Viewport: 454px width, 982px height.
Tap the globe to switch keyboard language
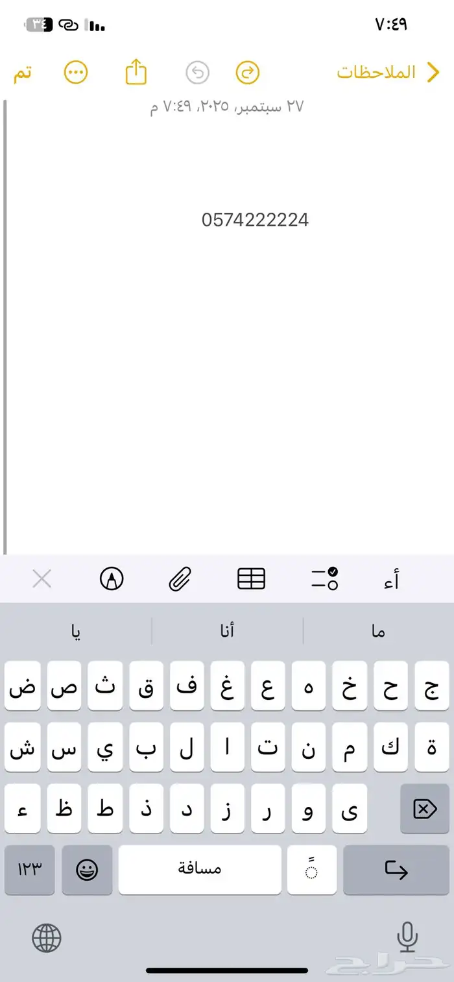tap(47, 937)
